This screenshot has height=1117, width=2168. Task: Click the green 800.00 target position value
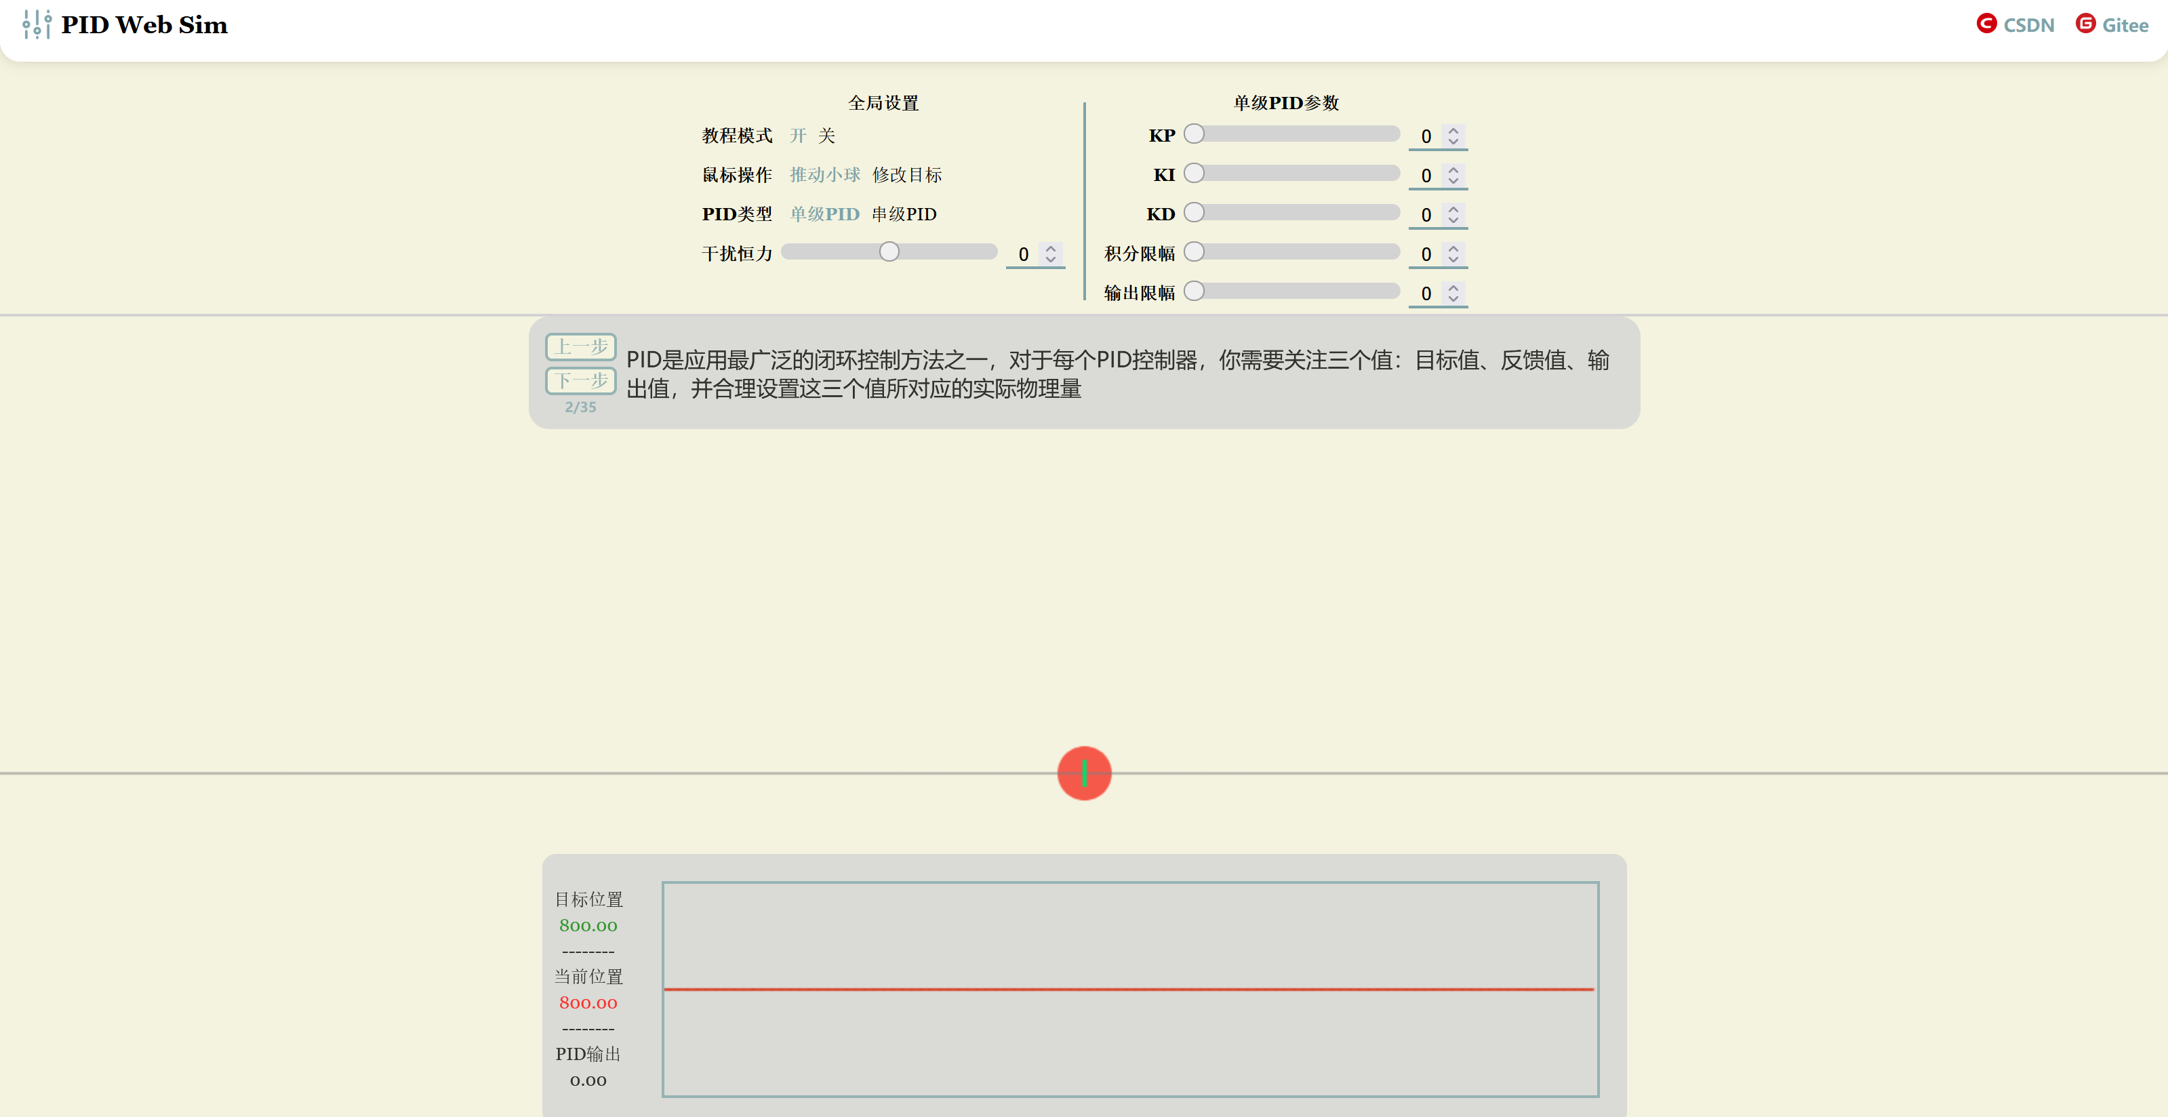pos(588,925)
